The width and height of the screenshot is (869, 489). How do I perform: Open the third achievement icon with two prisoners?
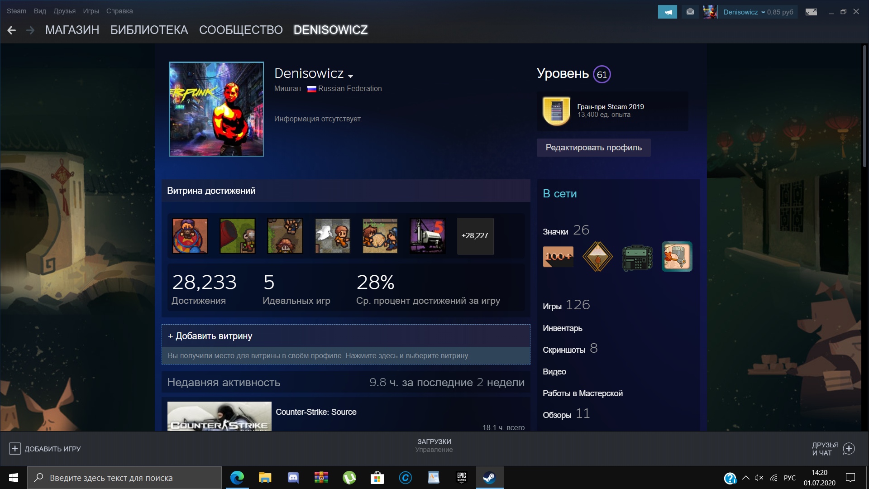tap(285, 236)
